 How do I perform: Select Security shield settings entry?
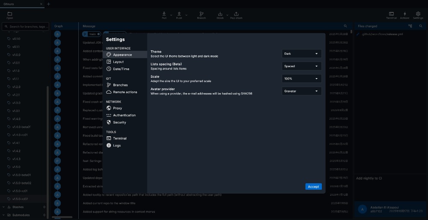[x=119, y=122]
